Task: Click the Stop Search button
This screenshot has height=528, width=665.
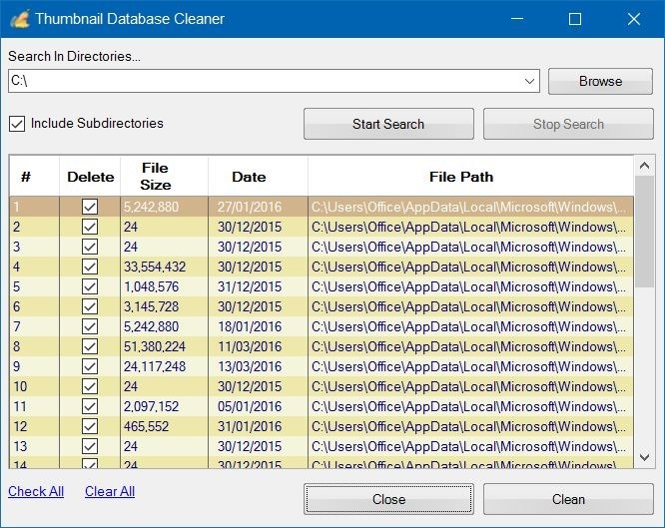Action: [x=568, y=124]
